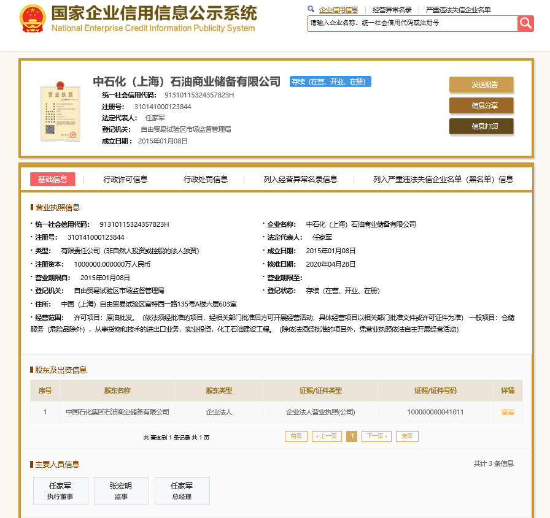The width and height of the screenshot is (550, 518).
Task: Switch to the 行政处罚信息 tab
Action: (206, 180)
